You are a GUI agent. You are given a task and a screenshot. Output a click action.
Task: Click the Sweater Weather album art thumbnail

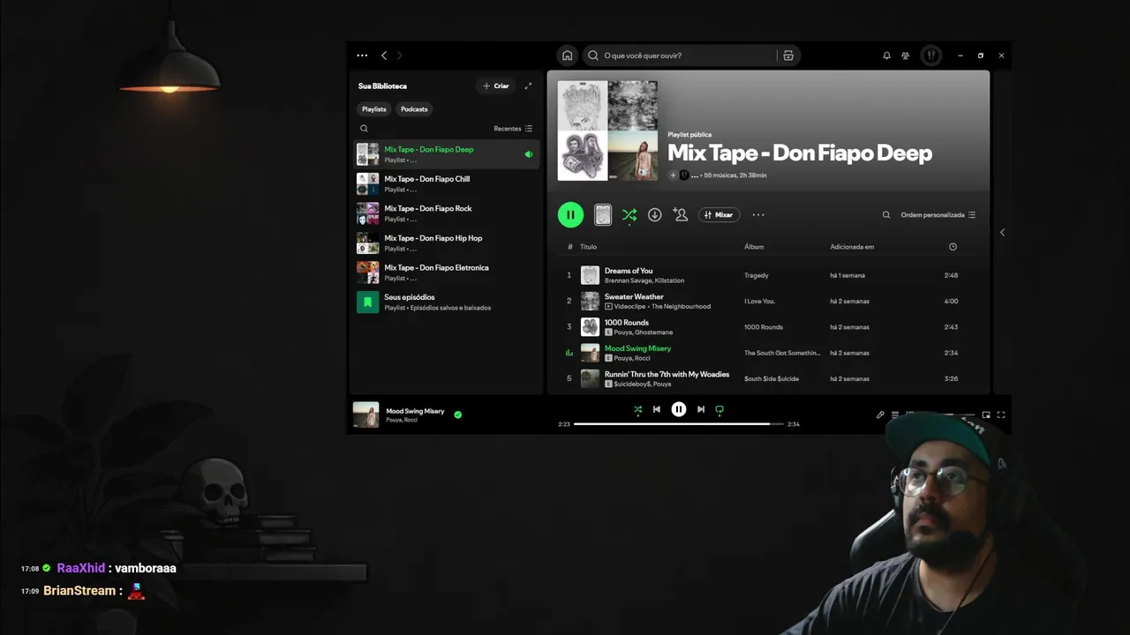(x=590, y=302)
